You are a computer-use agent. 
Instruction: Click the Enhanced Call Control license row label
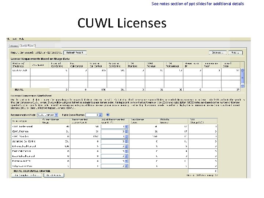click(24, 146)
